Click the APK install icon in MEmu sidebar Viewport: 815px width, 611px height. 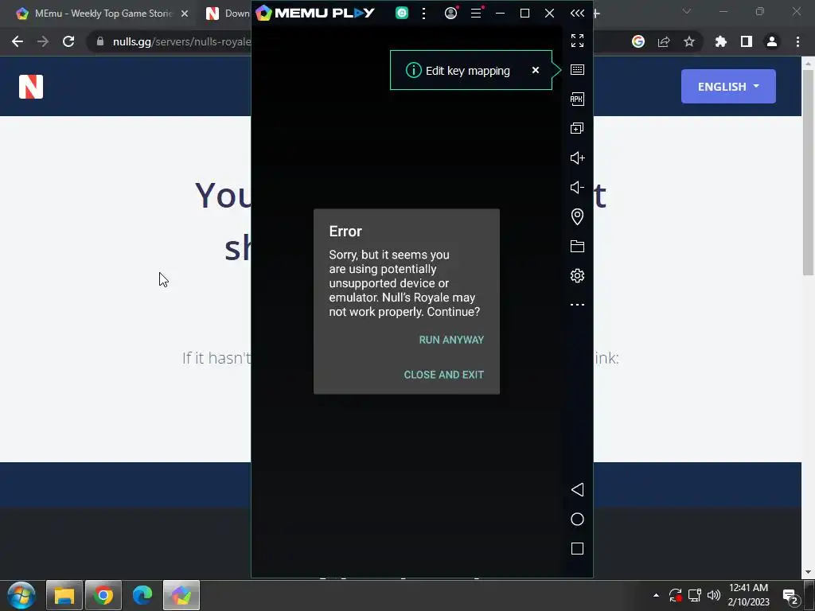[x=577, y=99]
